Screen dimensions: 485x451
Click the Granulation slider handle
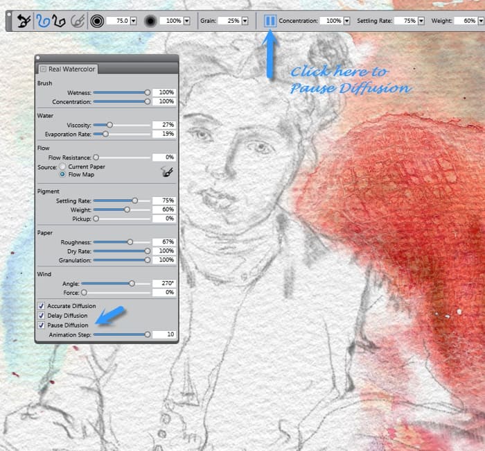(148, 260)
